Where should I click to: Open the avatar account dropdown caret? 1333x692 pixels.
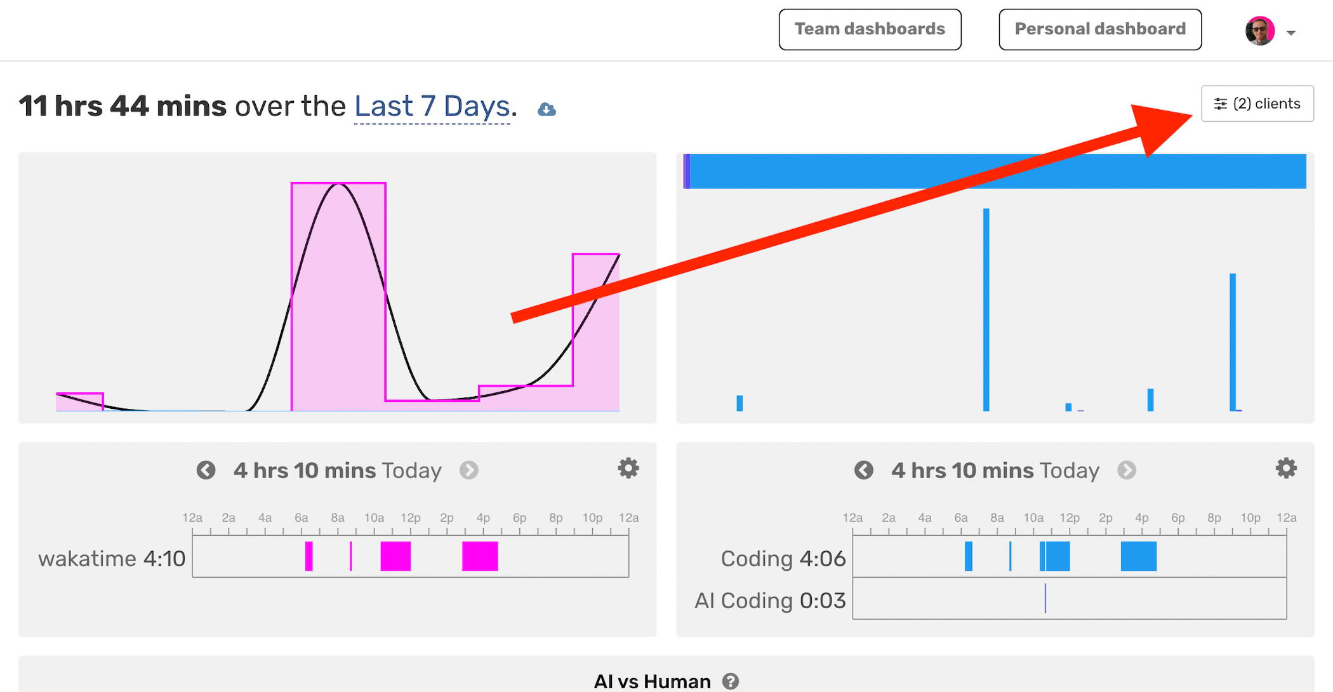pyautogui.click(x=1292, y=33)
